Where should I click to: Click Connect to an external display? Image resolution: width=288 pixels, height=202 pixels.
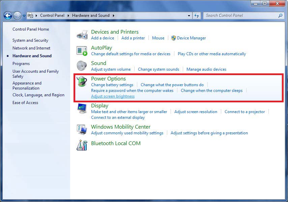pos(118,117)
